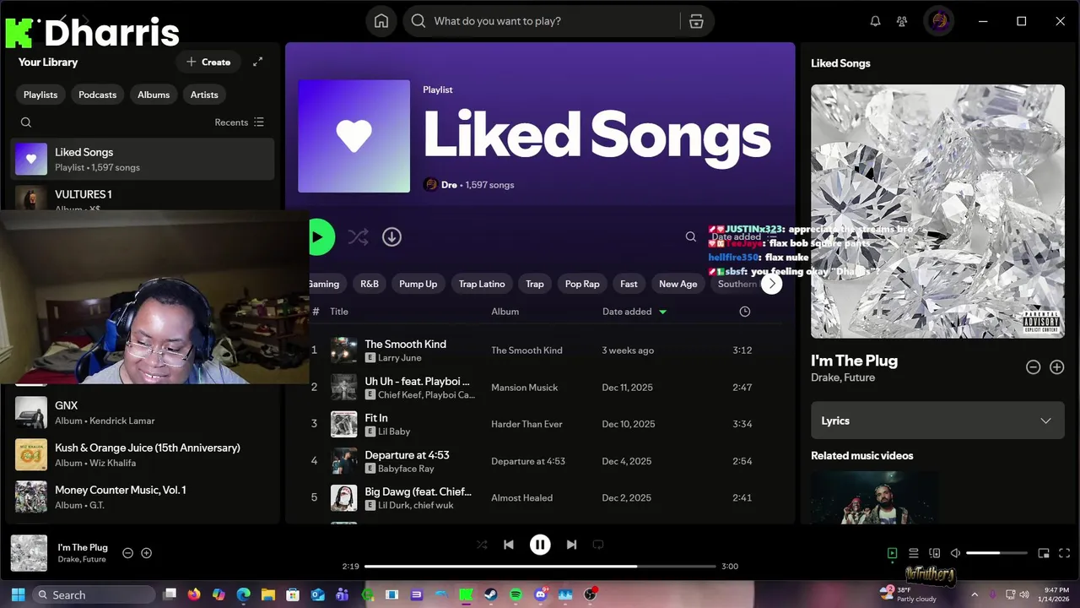The image size is (1080, 608).
Task: Open Dre profile link under title
Action: (x=449, y=185)
